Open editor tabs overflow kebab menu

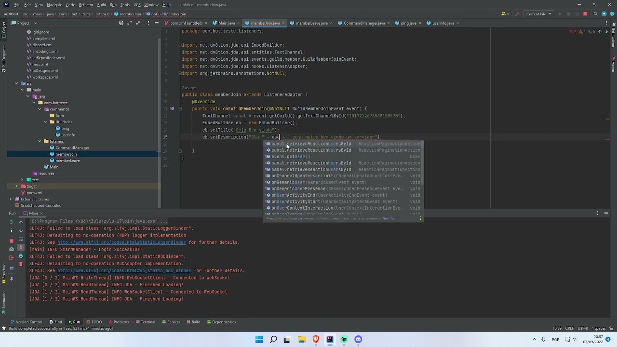tap(607, 23)
